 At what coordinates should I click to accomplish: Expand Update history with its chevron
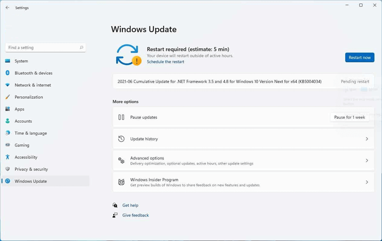[x=367, y=139]
